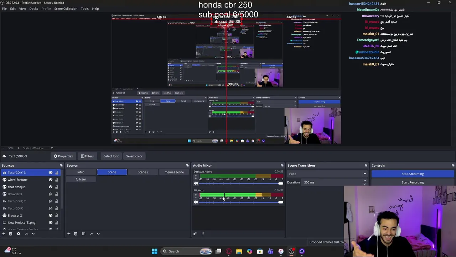Undock the Sources panel
The width and height of the screenshot is (456, 257).
pyautogui.click(x=61, y=165)
